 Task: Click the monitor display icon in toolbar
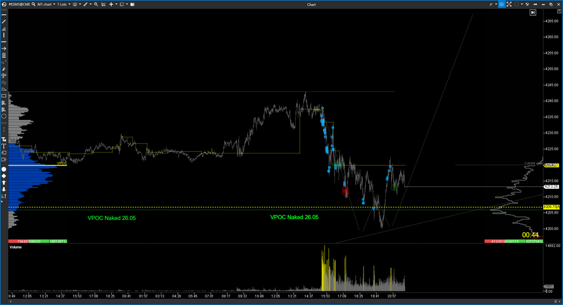click(75, 4)
